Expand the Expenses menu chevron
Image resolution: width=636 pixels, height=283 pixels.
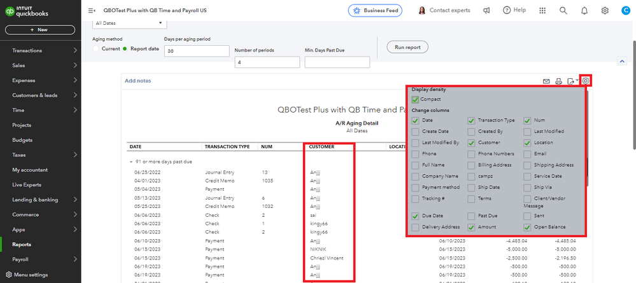click(x=76, y=80)
